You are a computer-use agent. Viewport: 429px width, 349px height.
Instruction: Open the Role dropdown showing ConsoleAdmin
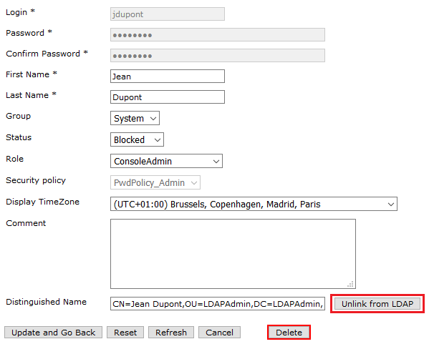tap(166, 161)
